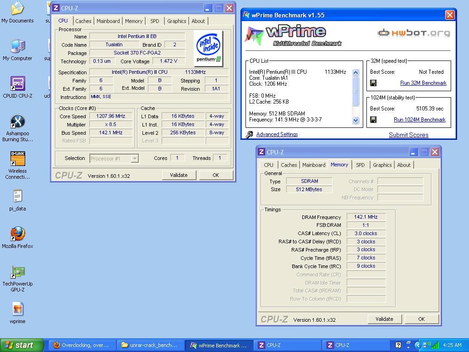Open CPU tab in lower CPU-Z window
Image resolution: width=469 pixels, height=352 pixels.
click(268, 165)
